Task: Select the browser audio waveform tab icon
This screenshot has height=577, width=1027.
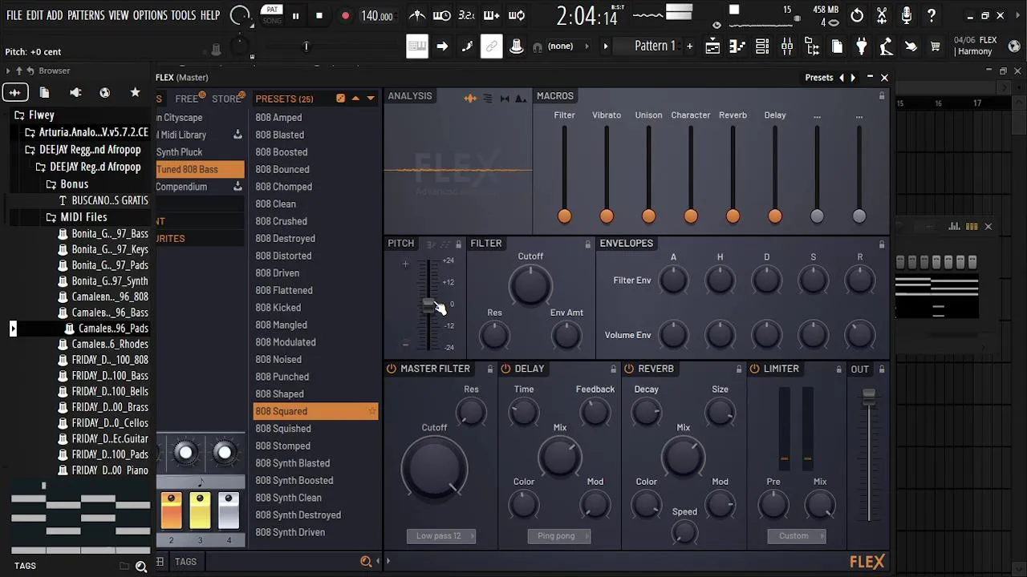Action: (14, 92)
